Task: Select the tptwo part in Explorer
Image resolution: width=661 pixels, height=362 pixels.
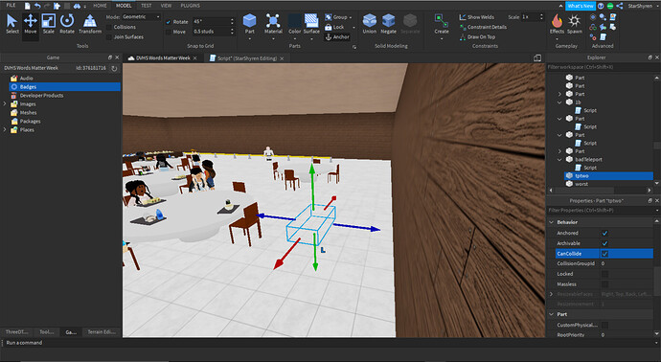Action: (608, 175)
